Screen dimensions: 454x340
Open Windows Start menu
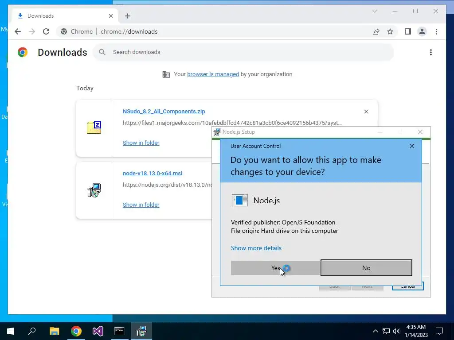click(11, 331)
